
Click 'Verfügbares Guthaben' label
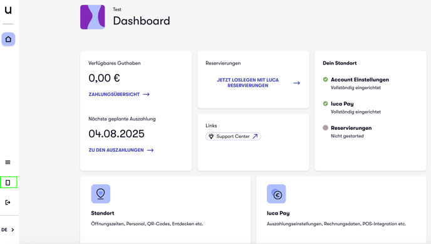(115, 63)
